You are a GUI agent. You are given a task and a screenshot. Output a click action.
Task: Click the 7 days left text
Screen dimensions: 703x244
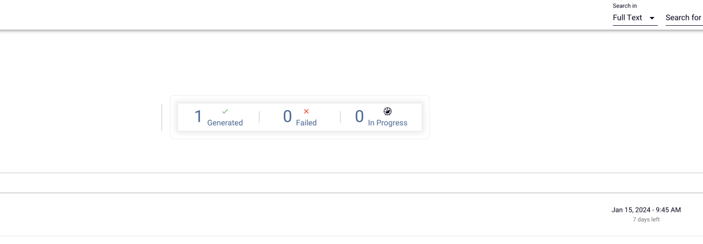(x=646, y=219)
